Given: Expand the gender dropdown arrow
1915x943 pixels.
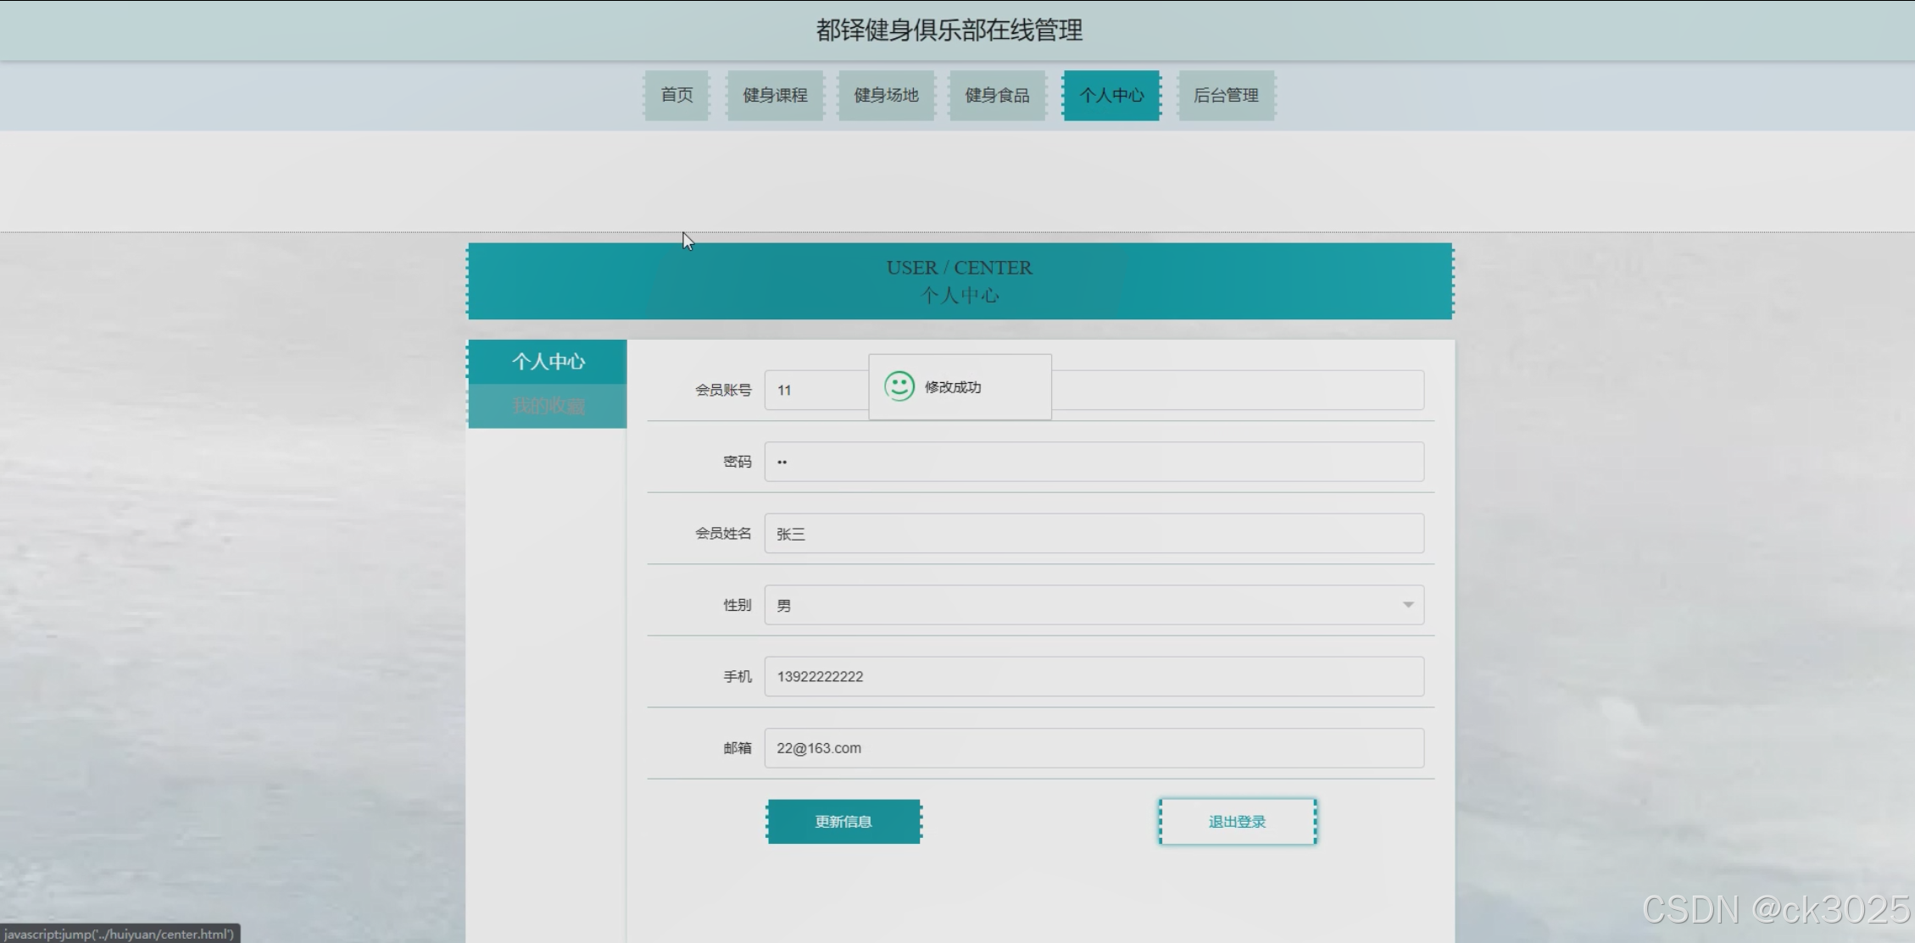Looking at the screenshot, I should (1407, 605).
